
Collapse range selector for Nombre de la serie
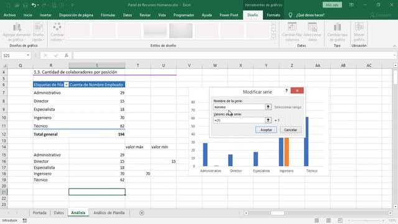click(268, 107)
